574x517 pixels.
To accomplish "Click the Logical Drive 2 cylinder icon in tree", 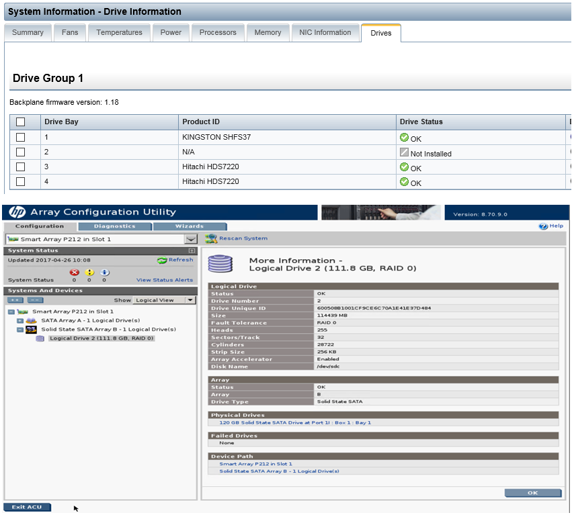I will pos(40,339).
